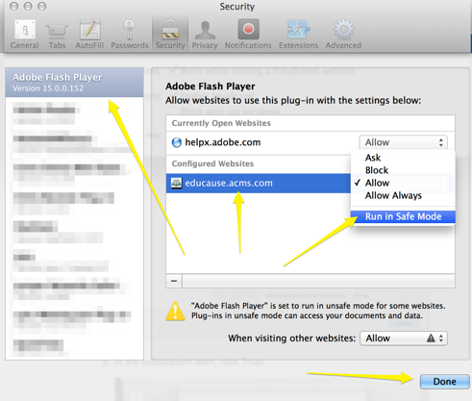Image resolution: width=472 pixels, height=401 pixels.
Task: Open the General preferences pane
Action: coord(25,35)
